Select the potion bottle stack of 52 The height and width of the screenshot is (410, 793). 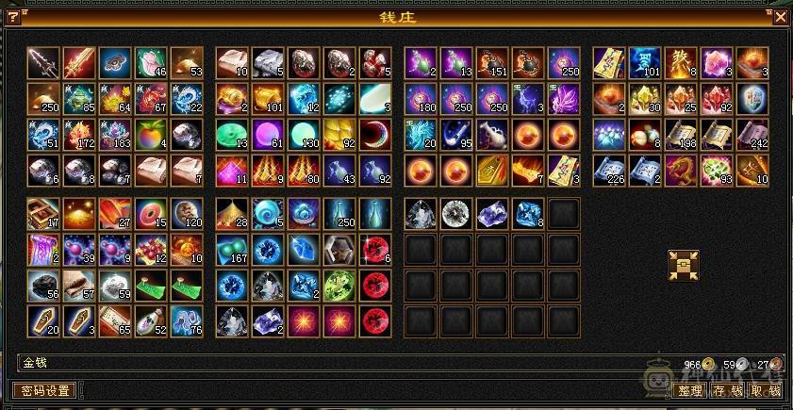coord(151,321)
